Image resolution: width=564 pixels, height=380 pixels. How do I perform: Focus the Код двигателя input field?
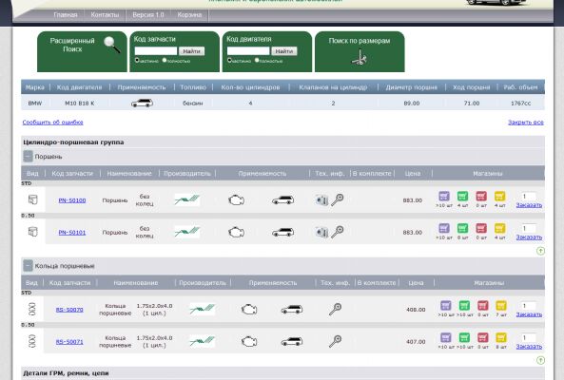[248, 51]
